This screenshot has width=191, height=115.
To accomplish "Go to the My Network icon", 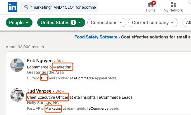I will pos(173,4).
